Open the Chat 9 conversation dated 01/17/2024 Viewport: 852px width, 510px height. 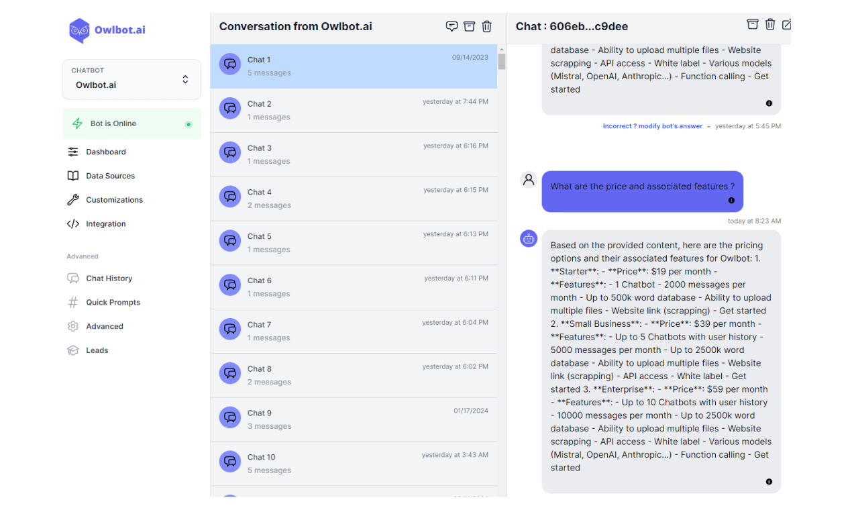[354, 419]
